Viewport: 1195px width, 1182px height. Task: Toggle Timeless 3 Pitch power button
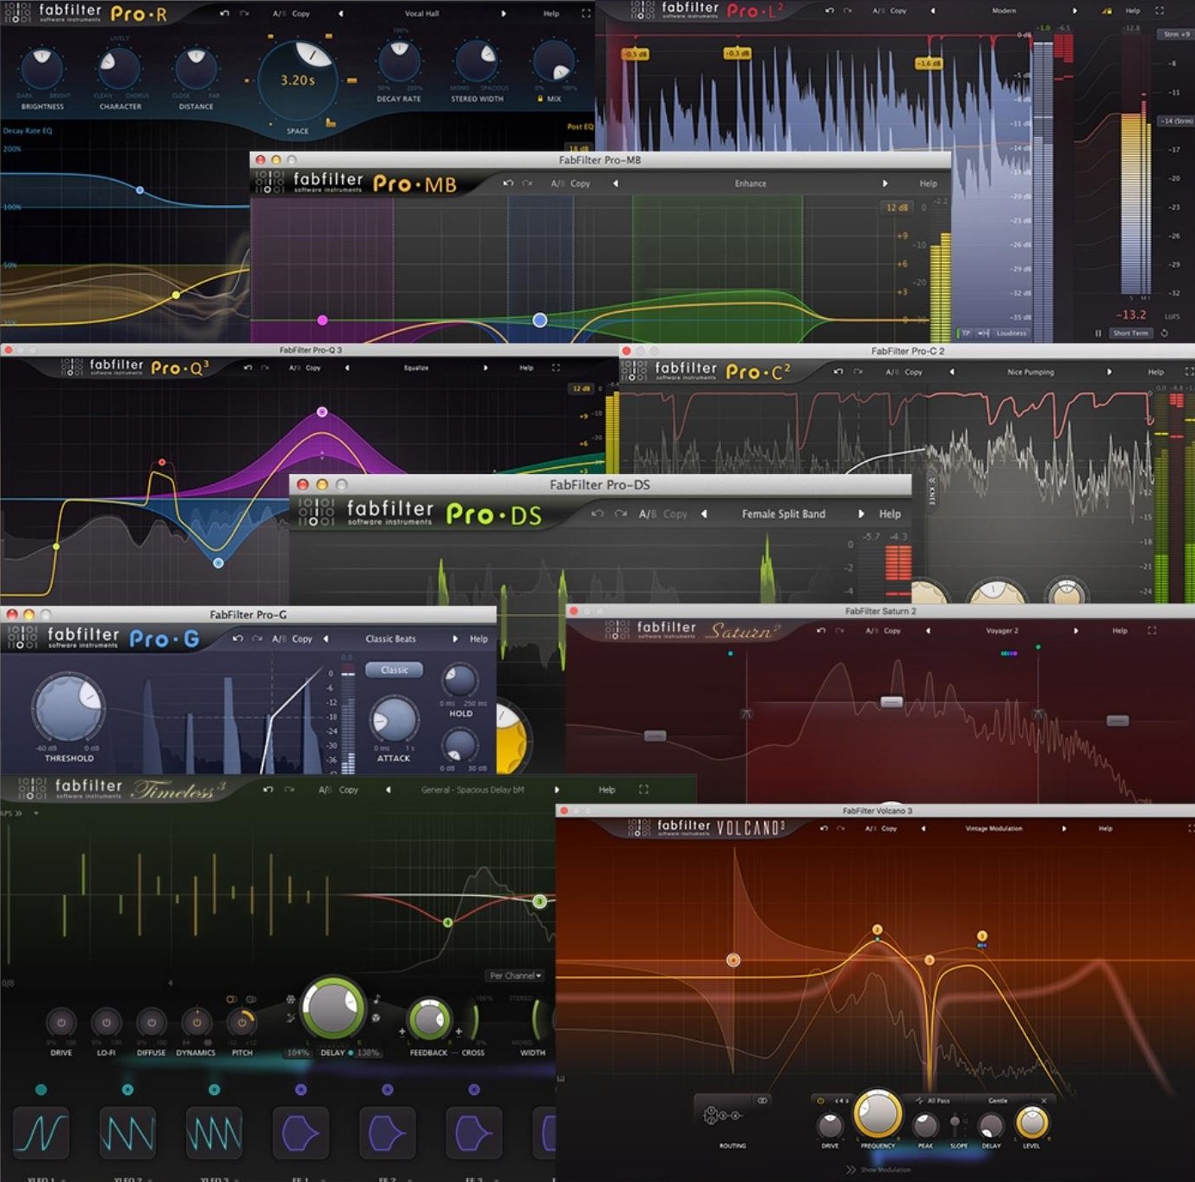[x=242, y=1023]
